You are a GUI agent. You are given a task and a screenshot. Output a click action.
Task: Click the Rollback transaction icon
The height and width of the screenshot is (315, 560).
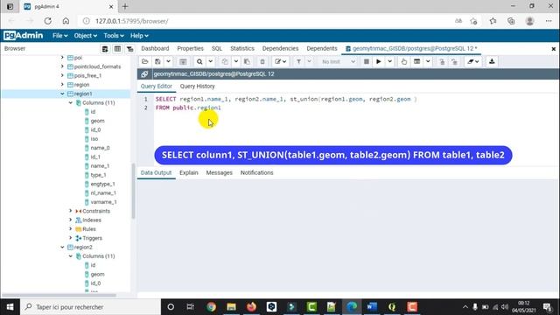coord(454,62)
